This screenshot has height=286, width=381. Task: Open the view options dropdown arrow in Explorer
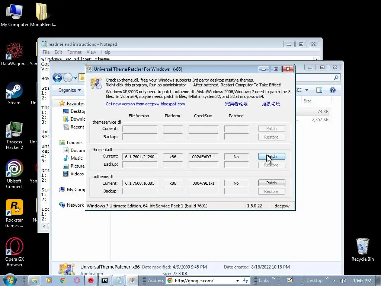click(x=307, y=90)
